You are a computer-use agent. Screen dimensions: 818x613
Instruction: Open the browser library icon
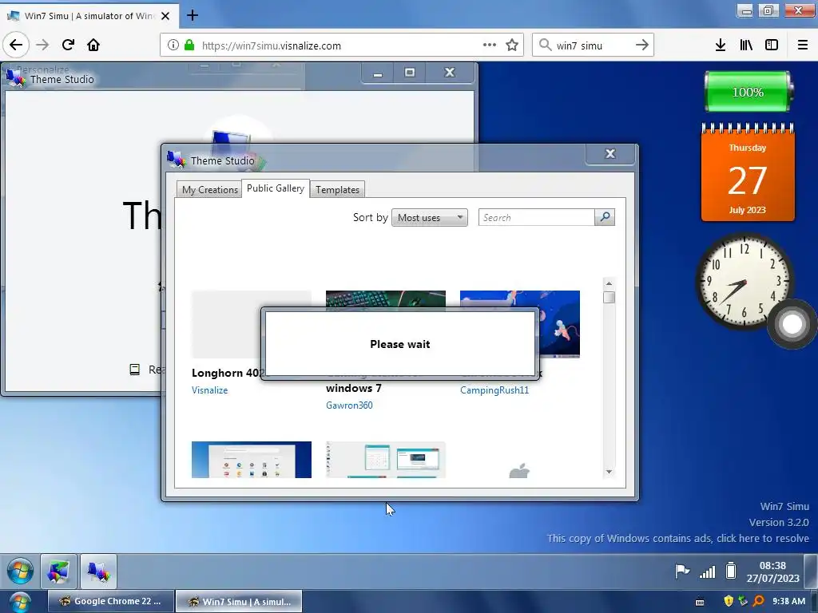(x=746, y=45)
